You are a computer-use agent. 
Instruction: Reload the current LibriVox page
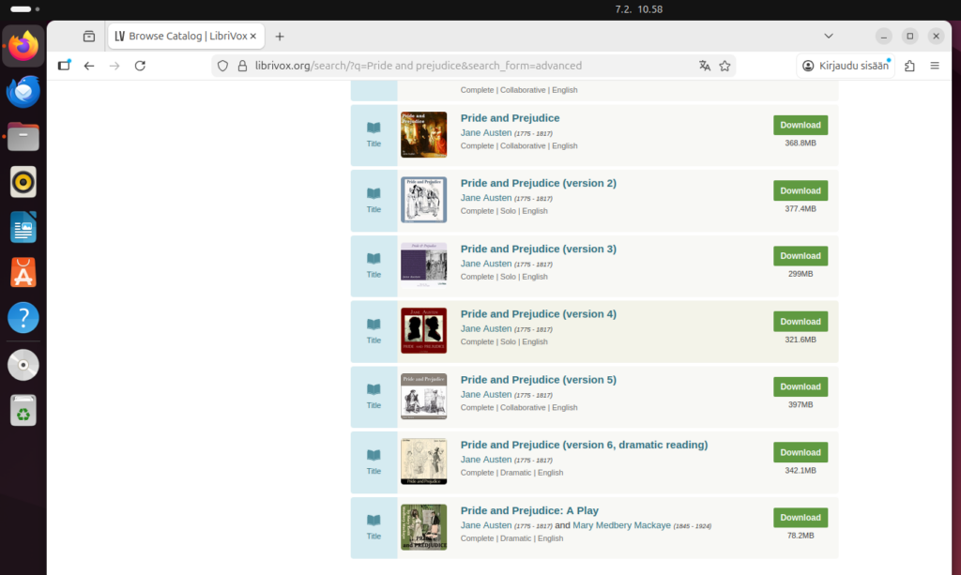140,66
